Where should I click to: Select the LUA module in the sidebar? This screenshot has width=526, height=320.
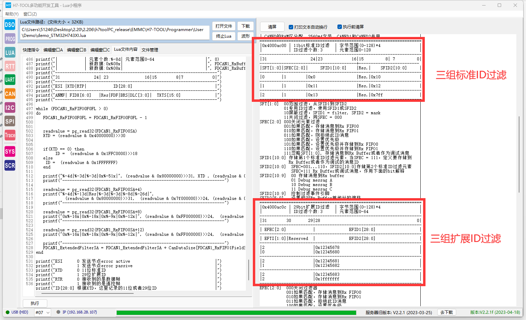coord(10,52)
